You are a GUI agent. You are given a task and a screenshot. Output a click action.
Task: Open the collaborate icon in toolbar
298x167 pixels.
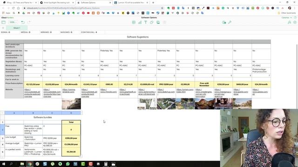[224, 22]
